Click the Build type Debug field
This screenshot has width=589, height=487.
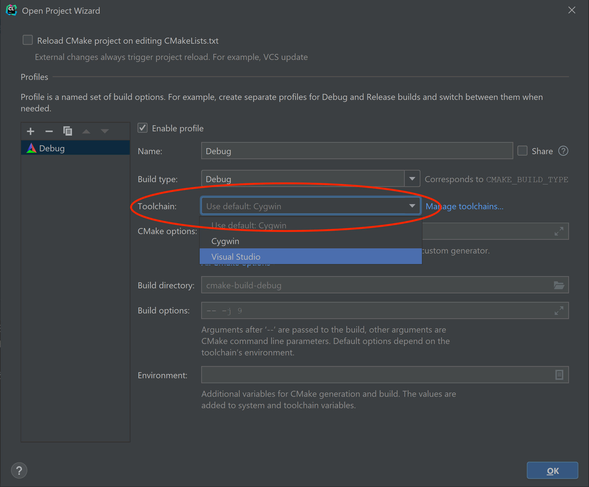point(303,179)
